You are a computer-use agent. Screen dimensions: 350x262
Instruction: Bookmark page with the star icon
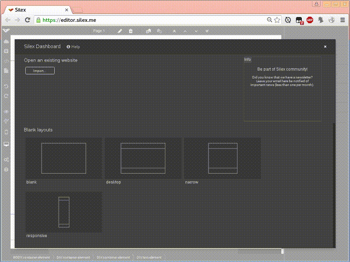click(x=277, y=20)
